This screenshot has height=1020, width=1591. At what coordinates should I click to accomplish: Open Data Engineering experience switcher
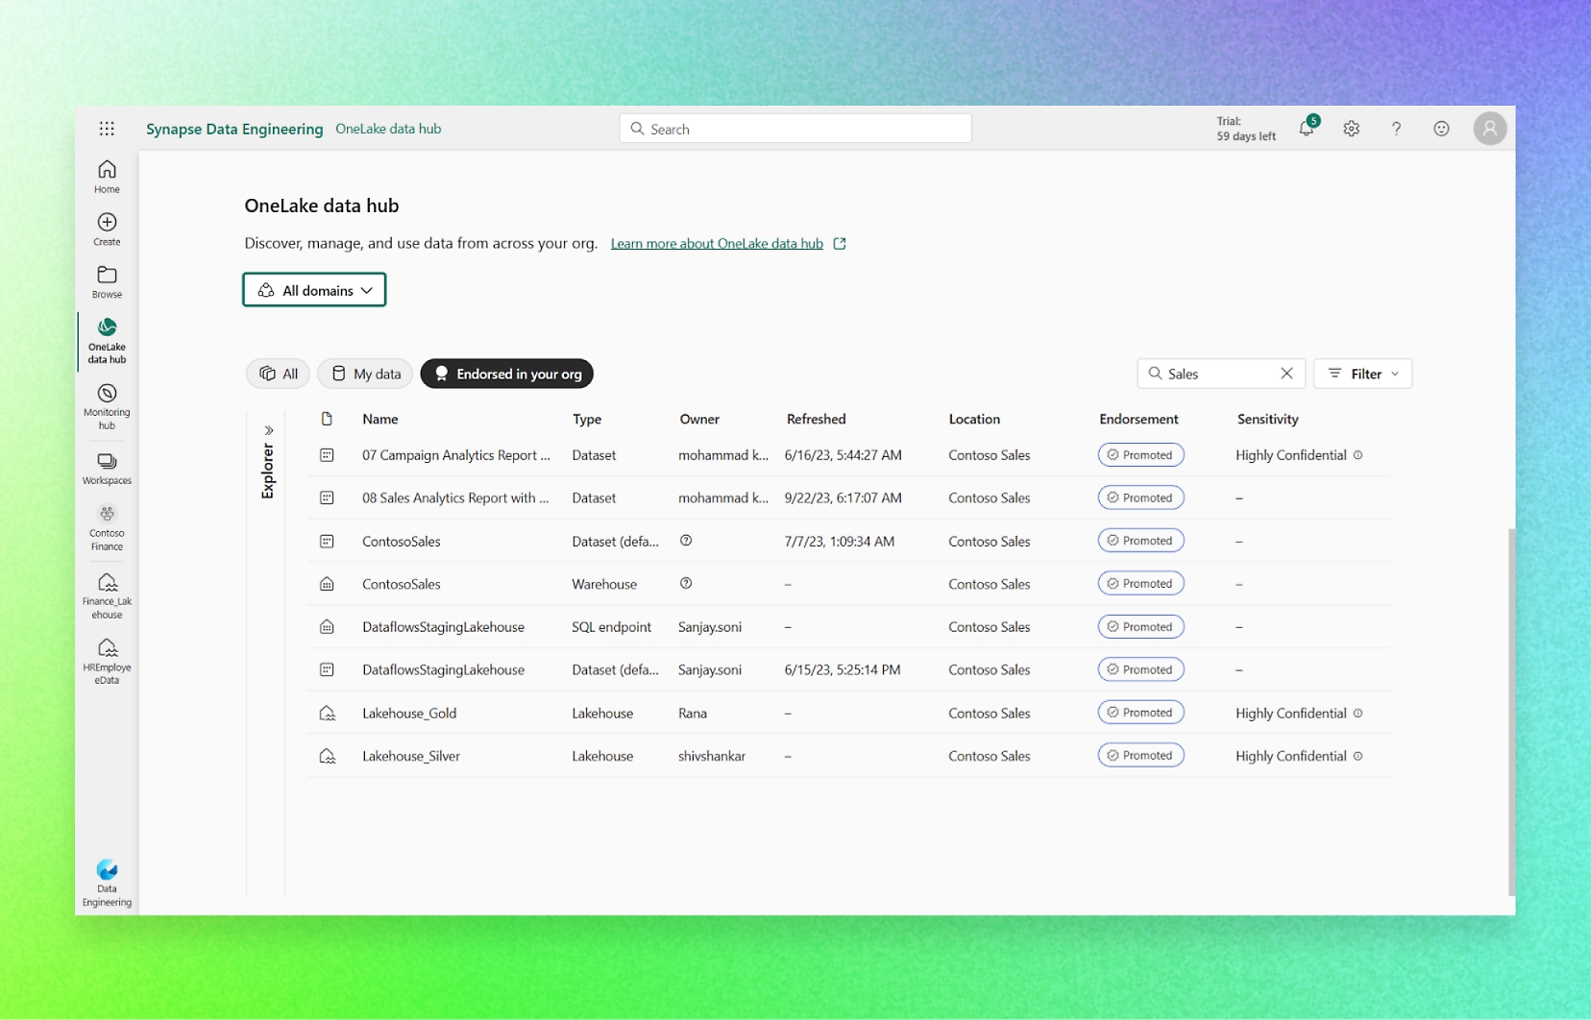(107, 883)
